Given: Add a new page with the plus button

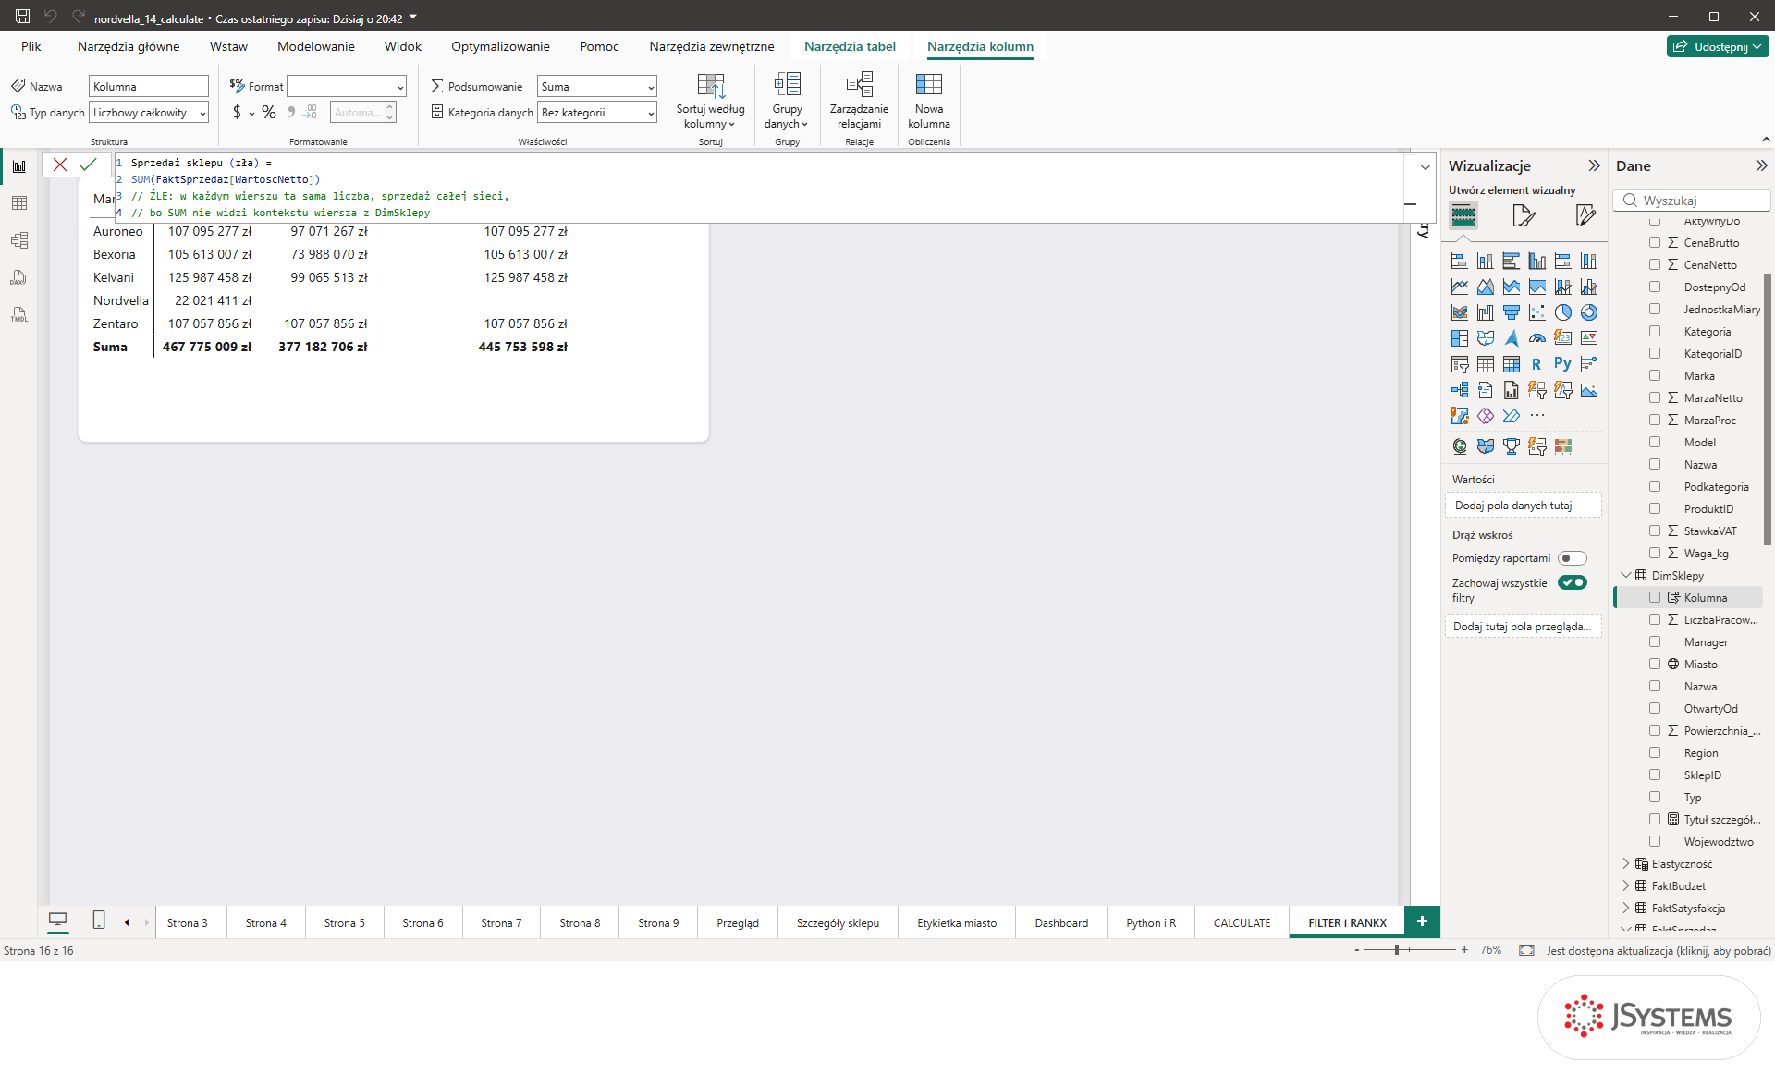Looking at the screenshot, I should click(1422, 921).
